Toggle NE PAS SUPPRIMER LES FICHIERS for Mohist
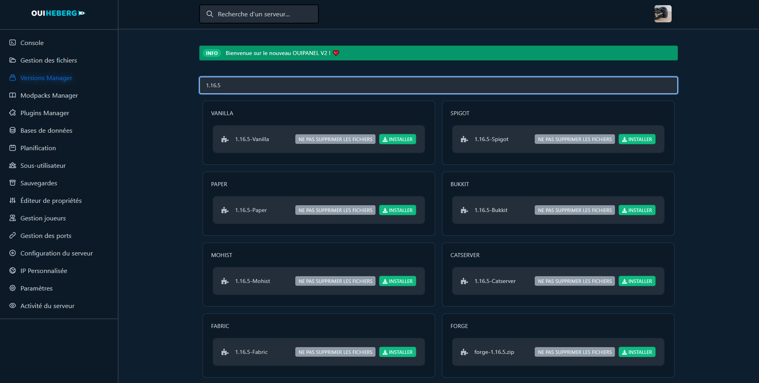The image size is (759, 383). [x=335, y=281]
